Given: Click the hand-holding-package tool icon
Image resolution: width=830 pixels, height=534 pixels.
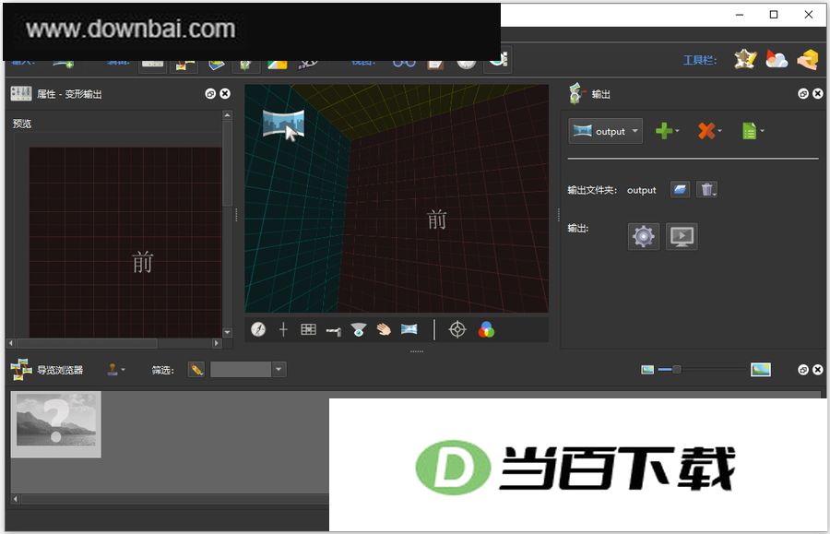Looking at the screenshot, I should 808,59.
